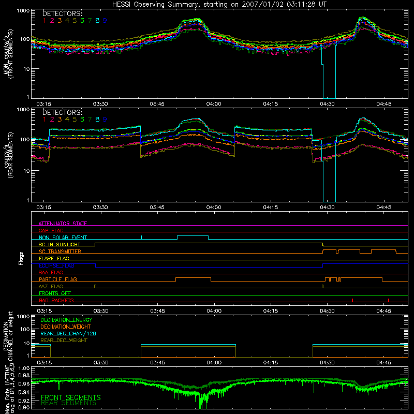The height and width of the screenshot is (414, 414).
Task: Click the DECIMATION_WEIGHT legend entry
Action: click(66, 327)
